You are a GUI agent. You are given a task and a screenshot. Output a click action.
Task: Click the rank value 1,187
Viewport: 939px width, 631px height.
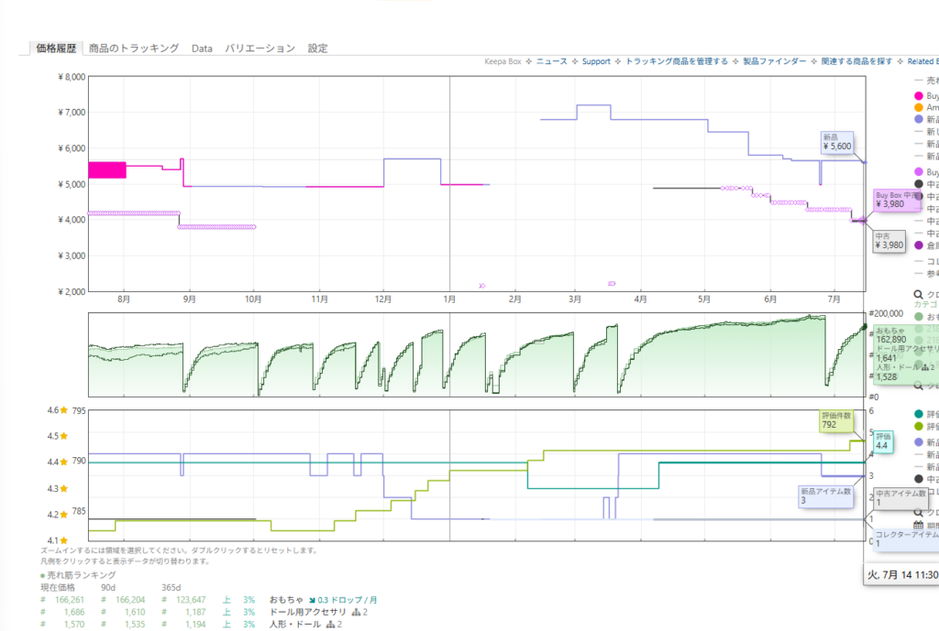point(195,612)
